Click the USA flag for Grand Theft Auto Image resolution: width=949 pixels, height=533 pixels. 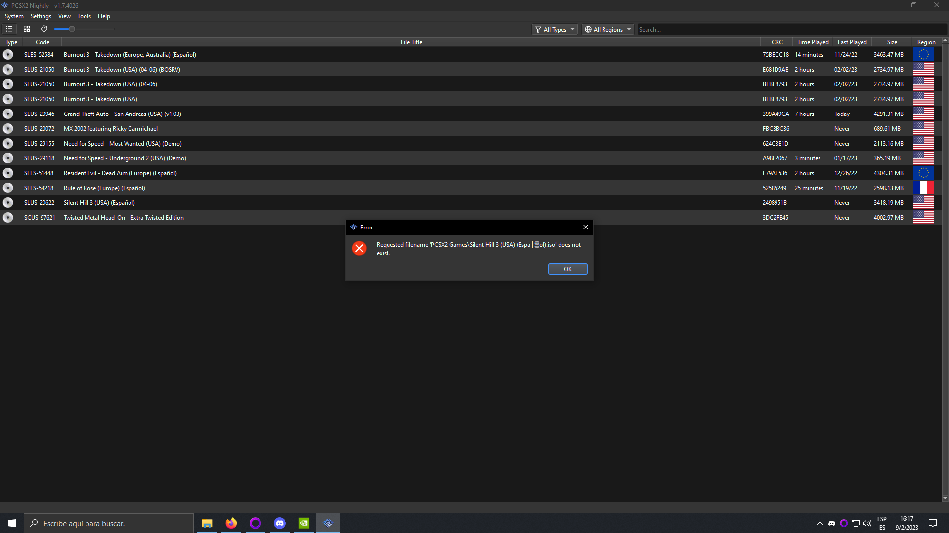[923, 114]
